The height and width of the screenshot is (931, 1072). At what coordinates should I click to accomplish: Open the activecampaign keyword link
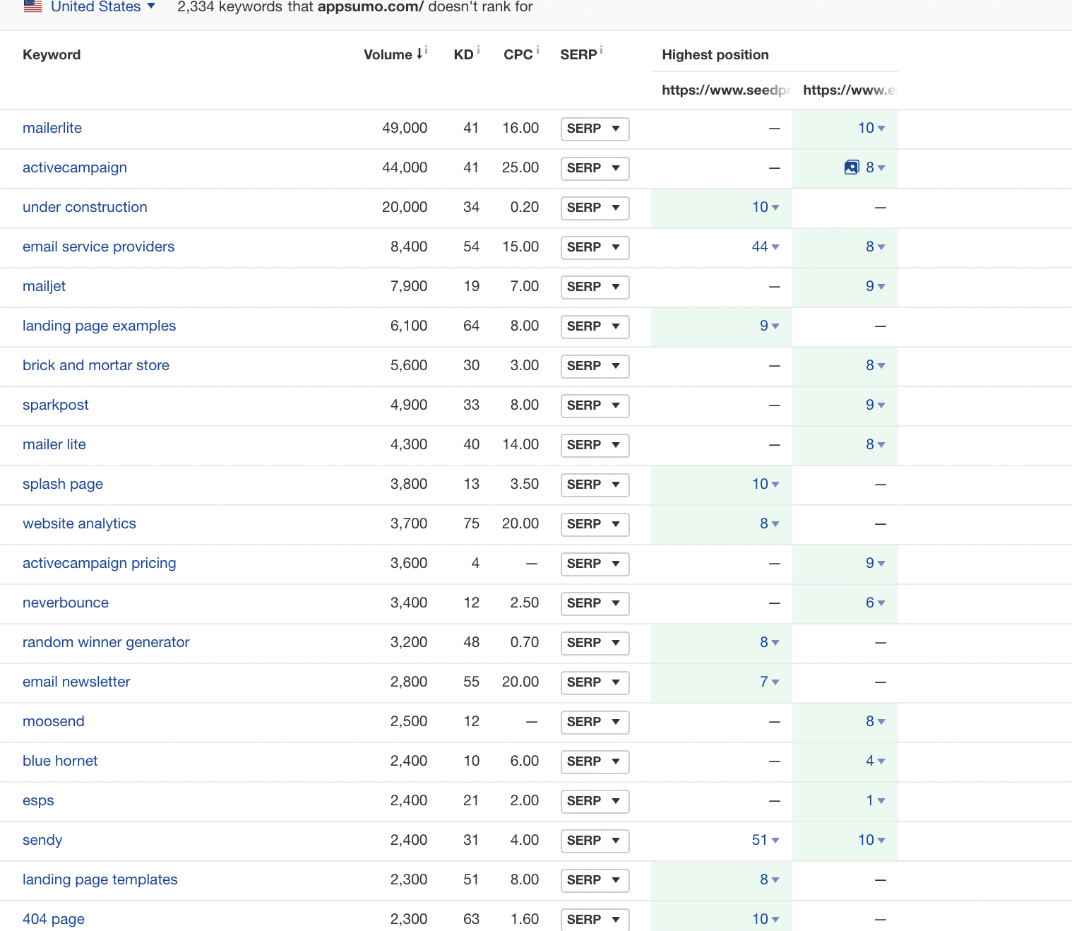coord(75,167)
